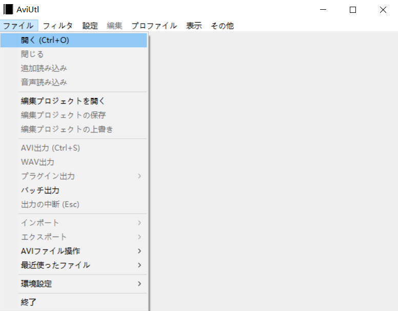
Task: Open the 表示 menu
Action: click(194, 26)
